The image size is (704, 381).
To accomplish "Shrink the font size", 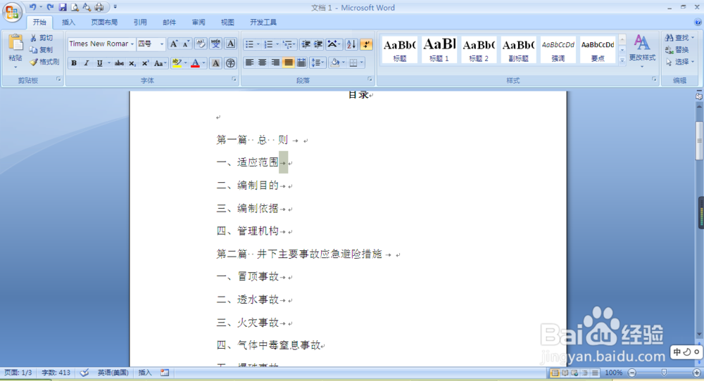I will click(187, 44).
